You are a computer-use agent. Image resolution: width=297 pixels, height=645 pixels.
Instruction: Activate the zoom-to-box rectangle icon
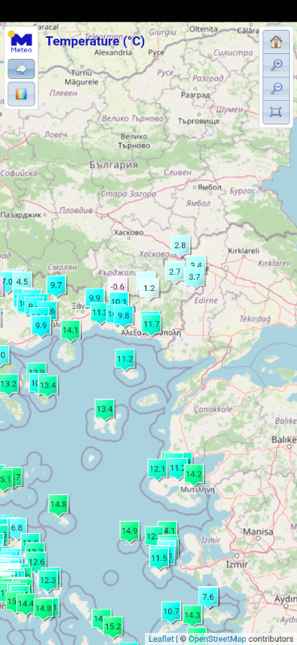point(275,111)
